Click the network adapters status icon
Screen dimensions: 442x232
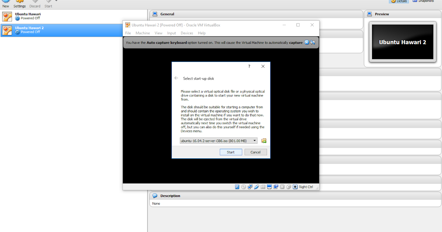click(250, 187)
